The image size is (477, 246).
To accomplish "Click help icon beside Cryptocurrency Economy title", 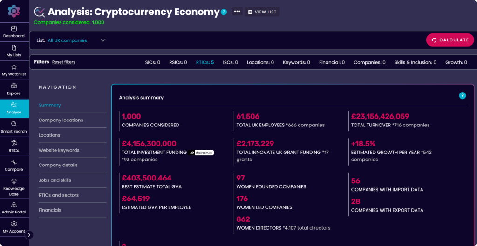I will [224, 12].
